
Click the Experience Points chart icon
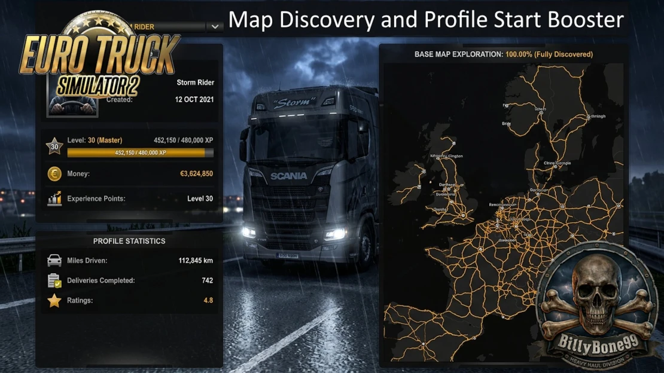(x=54, y=198)
